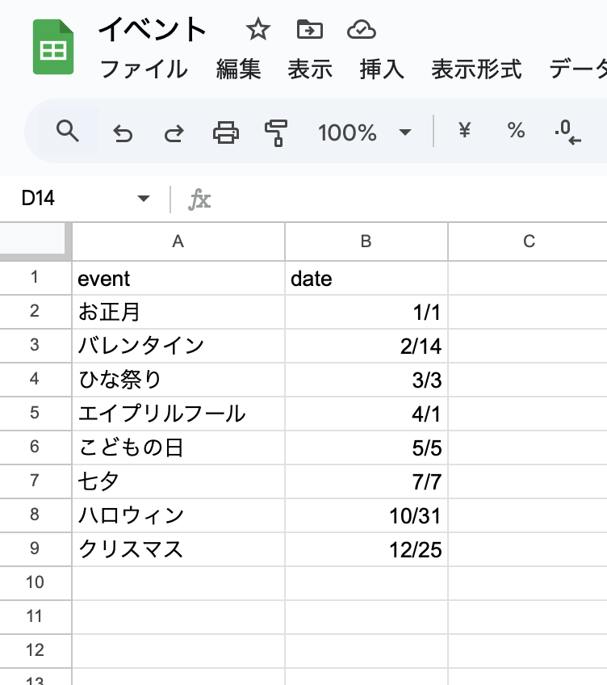Undo the last action
The image size is (607, 685).
[123, 132]
